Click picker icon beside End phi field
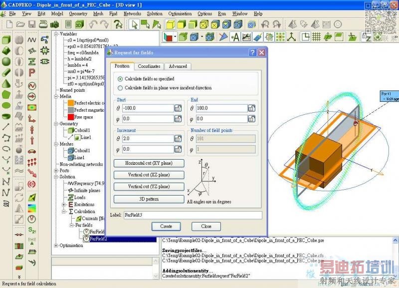 pos(252,119)
